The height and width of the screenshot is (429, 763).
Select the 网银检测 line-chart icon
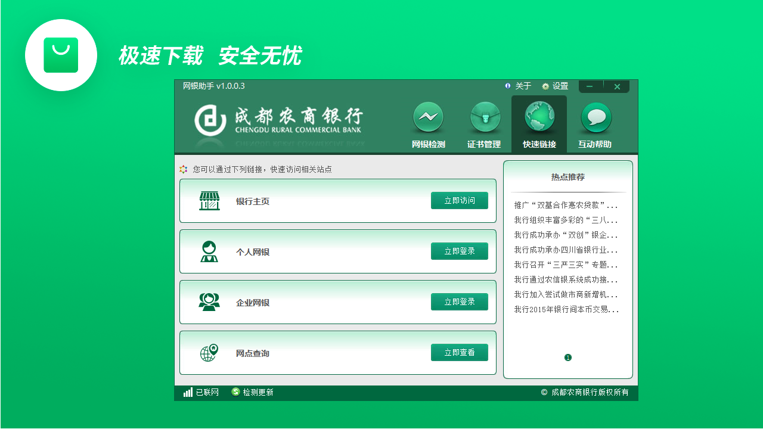[428, 118]
